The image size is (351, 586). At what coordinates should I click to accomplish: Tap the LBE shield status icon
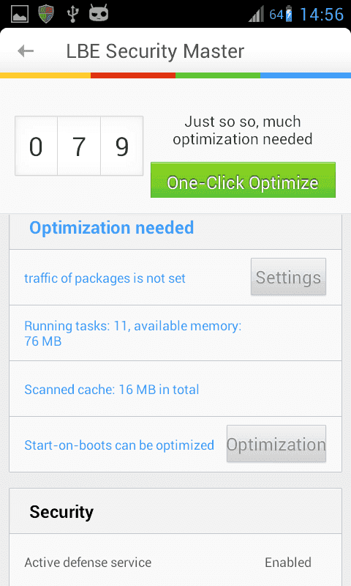point(46,14)
